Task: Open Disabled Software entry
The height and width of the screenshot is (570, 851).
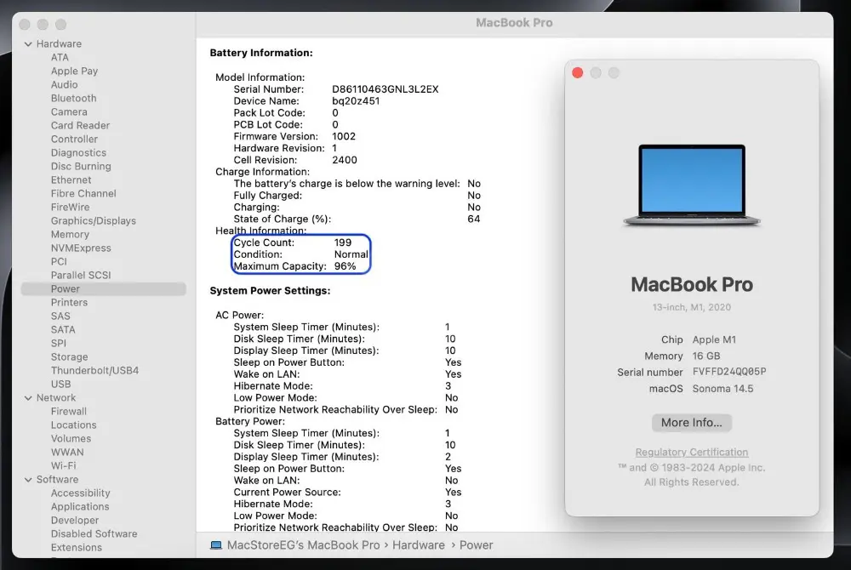Action: [x=94, y=533]
